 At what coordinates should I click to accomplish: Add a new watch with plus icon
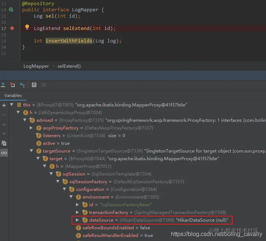[4, 105]
